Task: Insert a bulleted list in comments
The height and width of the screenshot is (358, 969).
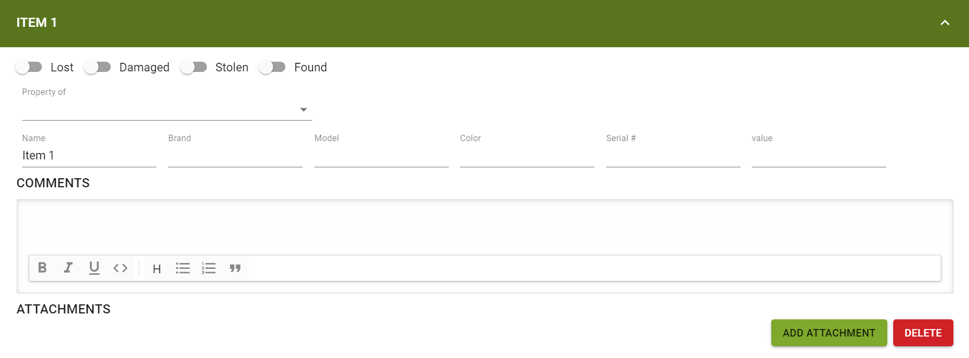Action: tap(183, 268)
